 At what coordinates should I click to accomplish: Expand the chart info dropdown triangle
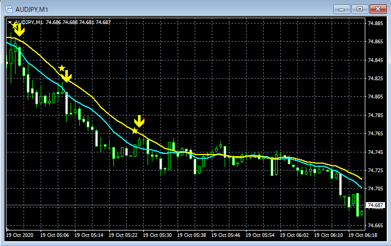(x=10, y=22)
